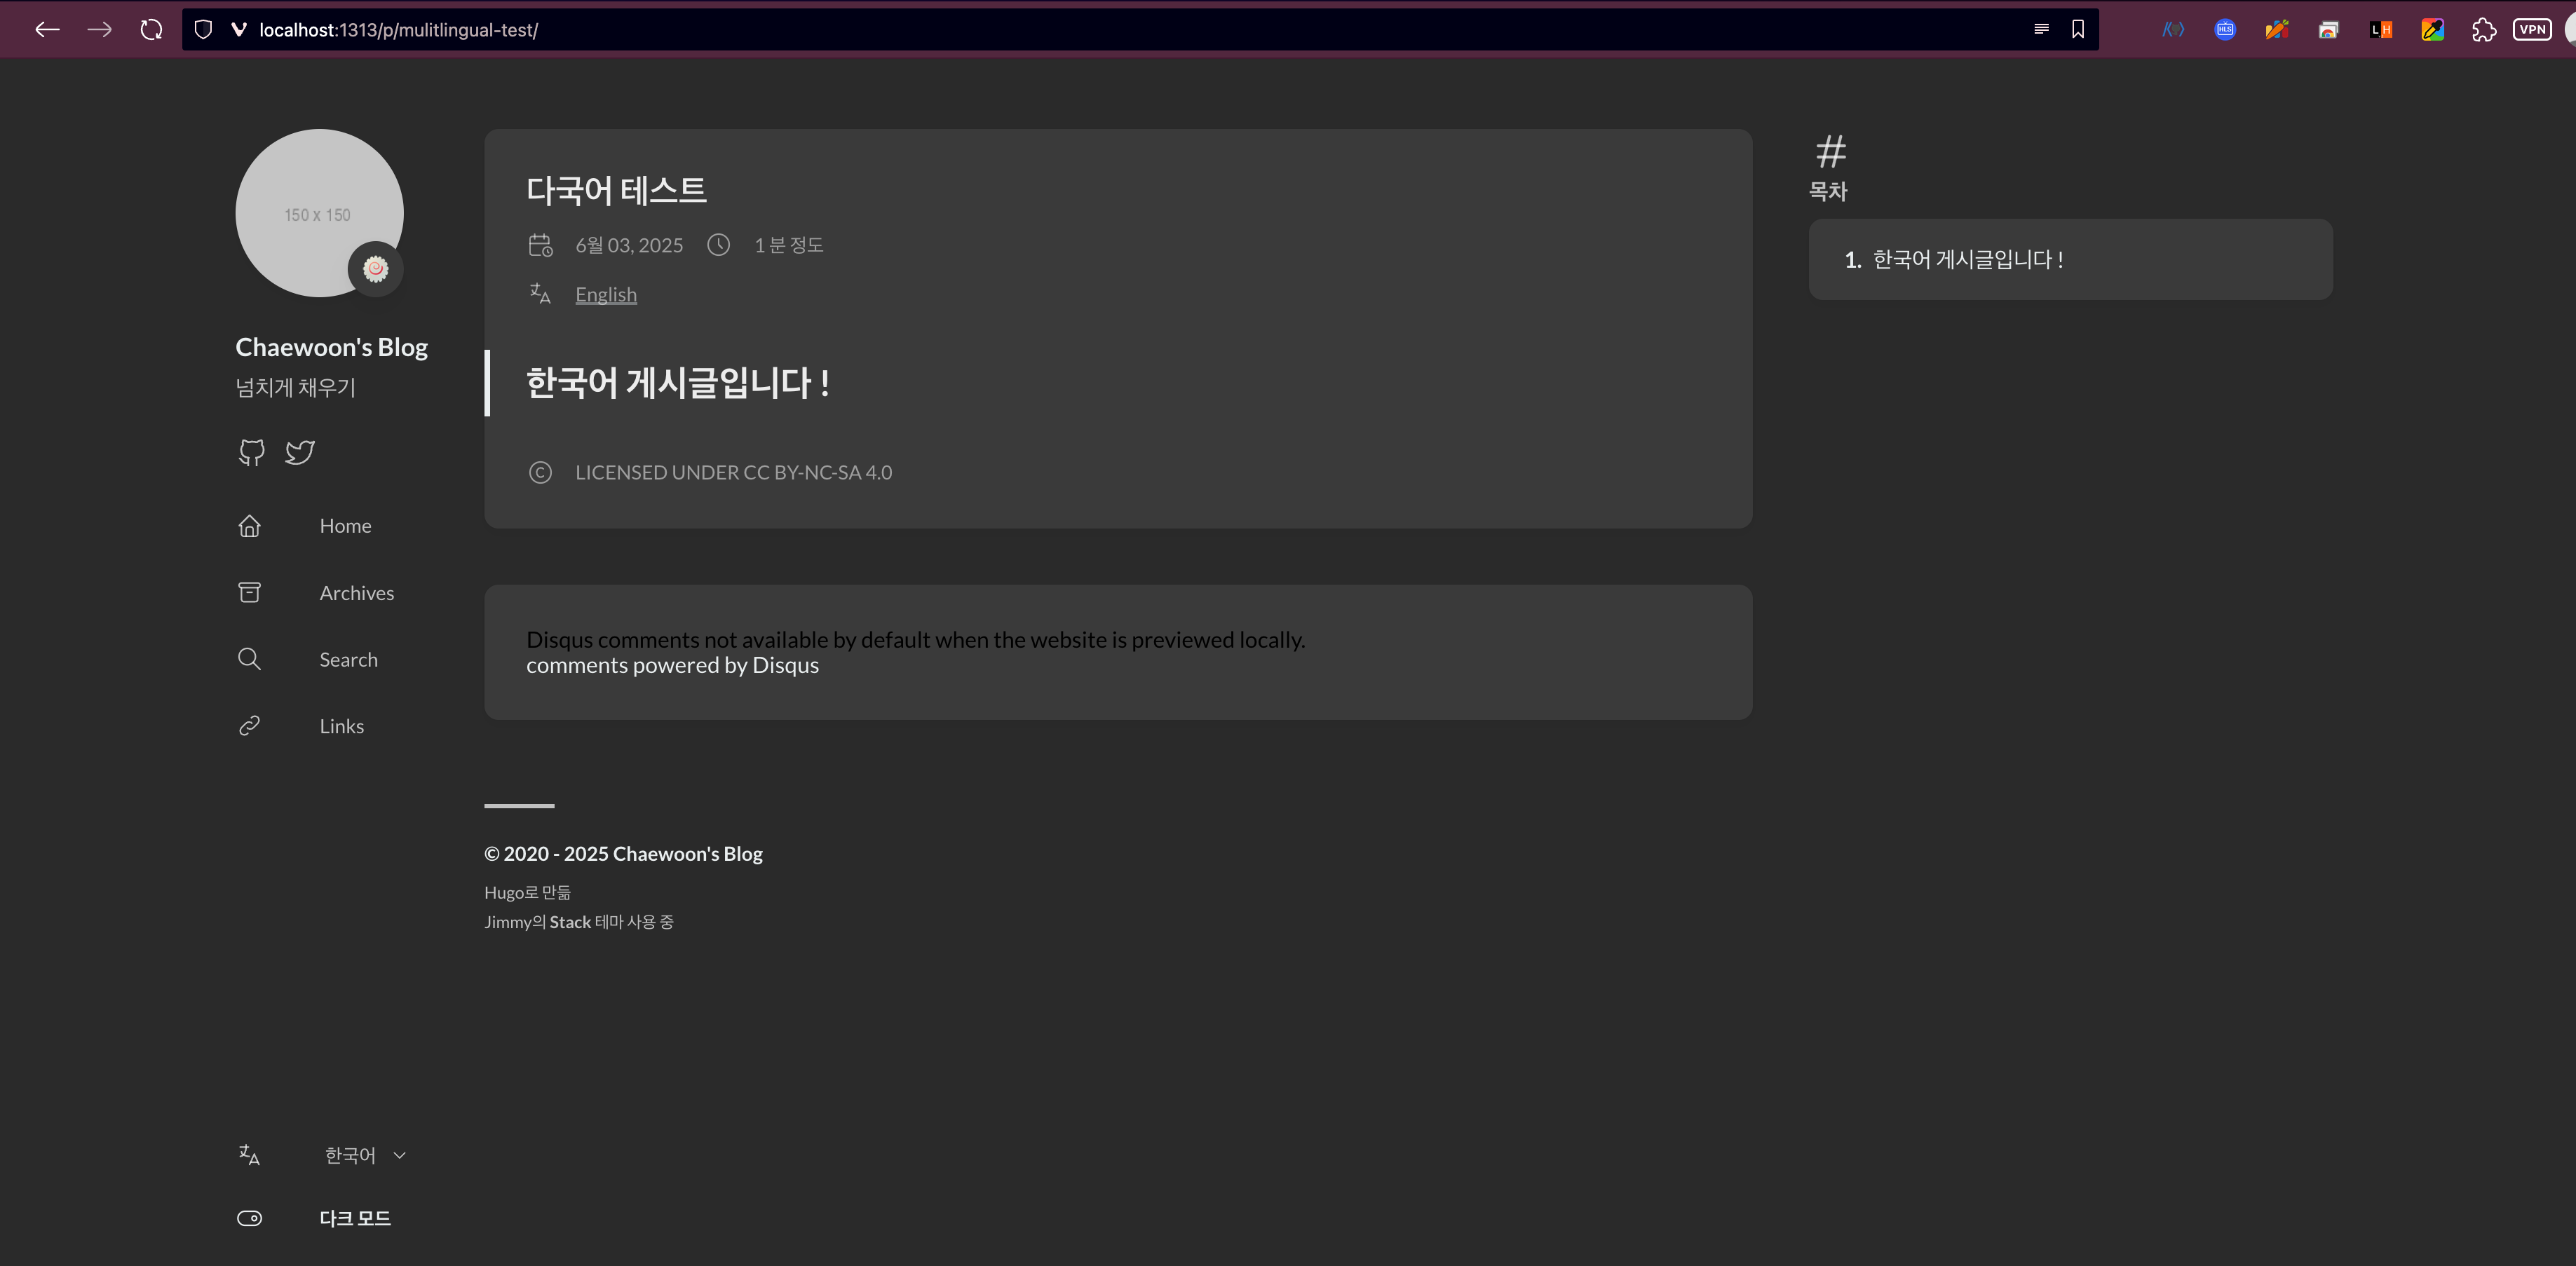Open Archives via the archive box icon

tap(249, 592)
